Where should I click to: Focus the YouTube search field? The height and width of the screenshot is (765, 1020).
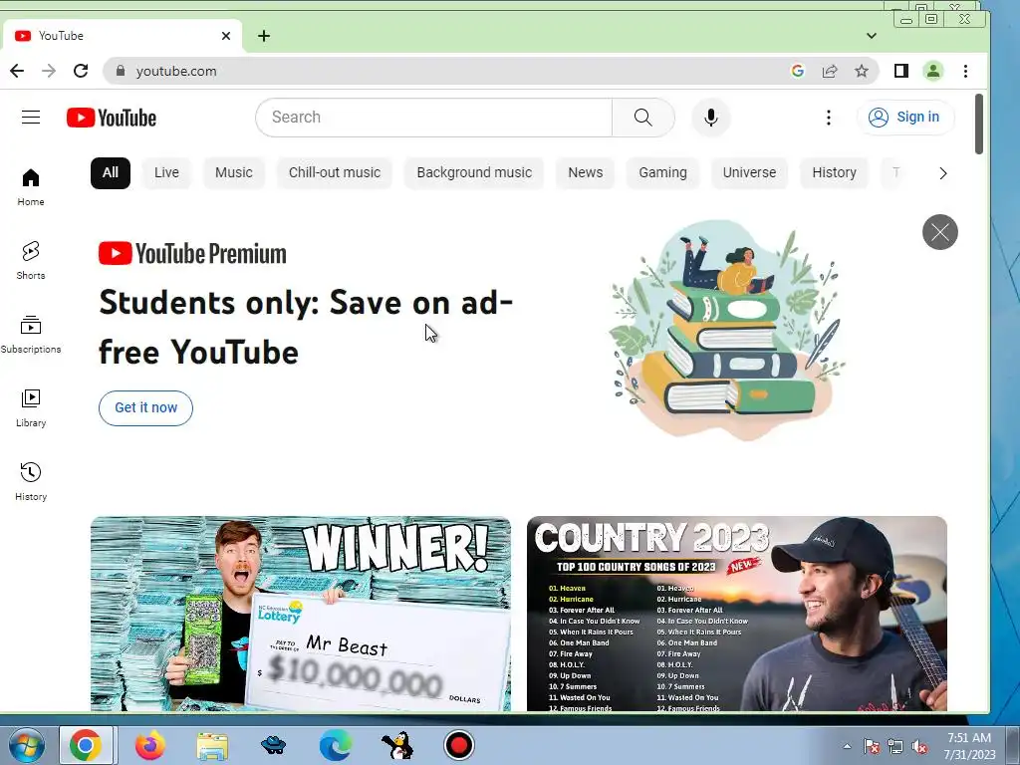[434, 118]
